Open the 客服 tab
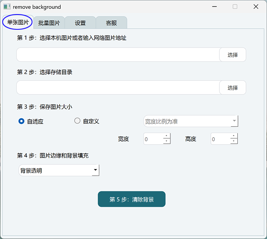Screen dimensions: 267x239 click(111, 23)
